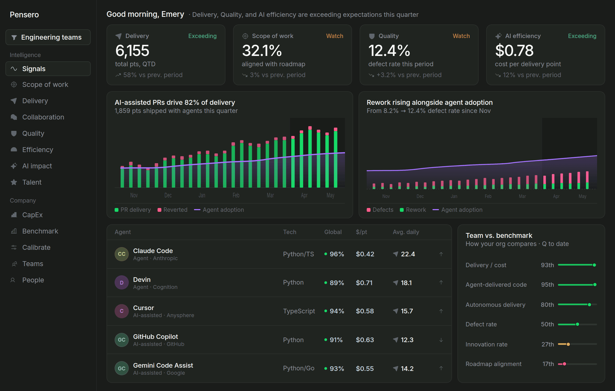Click the '$0.42' cost for Claude Code
The image size is (615, 391).
point(365,254)
